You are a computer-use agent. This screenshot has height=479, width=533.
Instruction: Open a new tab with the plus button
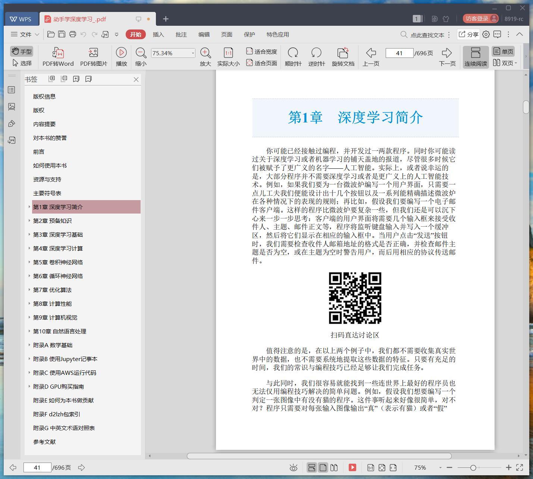pos(166,19)
